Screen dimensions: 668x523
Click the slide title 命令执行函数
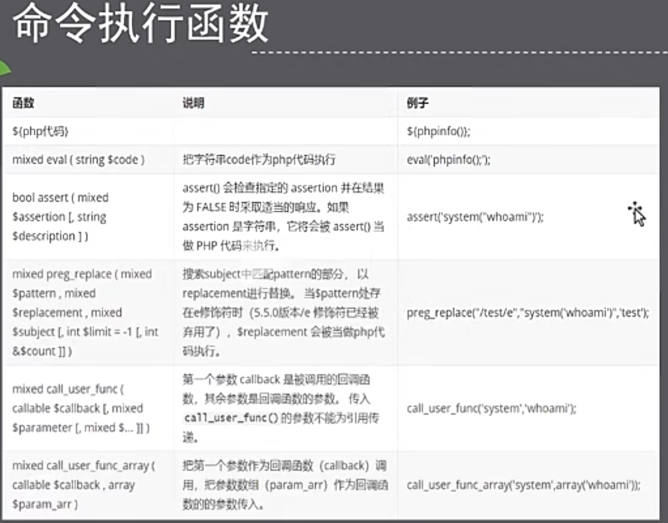pyautogui.click(x=140, y=27)
